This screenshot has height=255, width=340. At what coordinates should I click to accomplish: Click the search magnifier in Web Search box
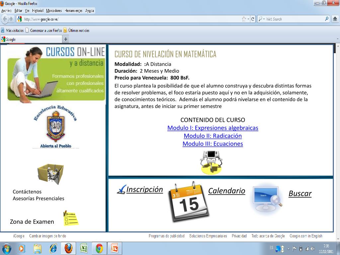(x=327, y=19)
